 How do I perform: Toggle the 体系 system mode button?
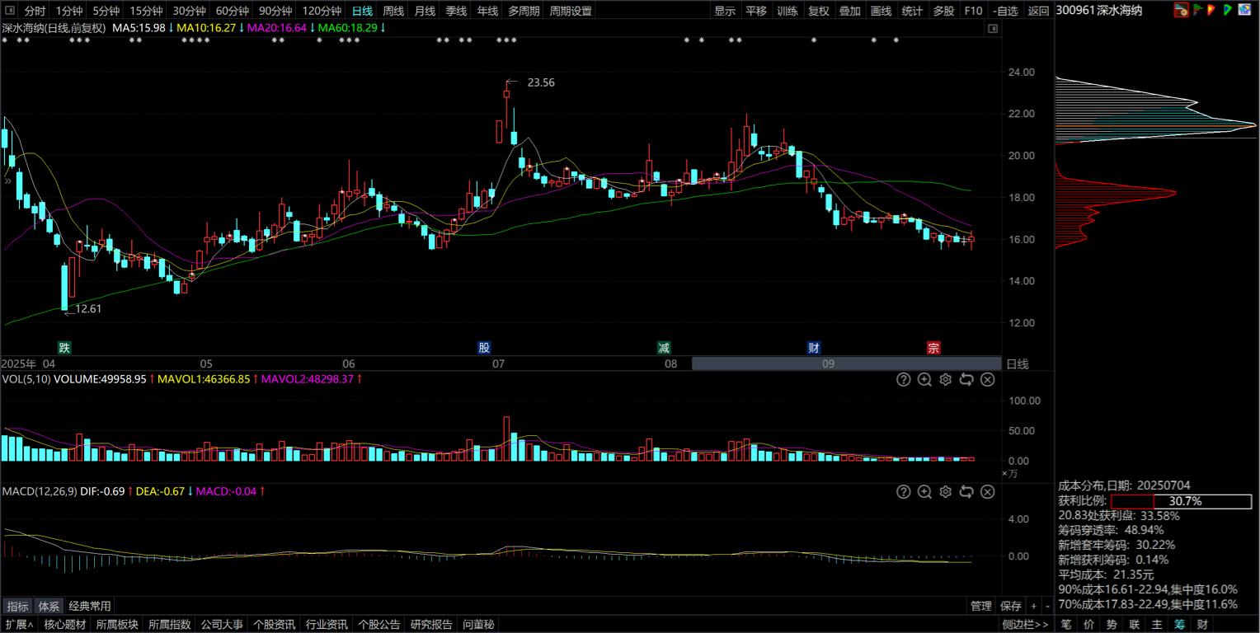point(49,606)
